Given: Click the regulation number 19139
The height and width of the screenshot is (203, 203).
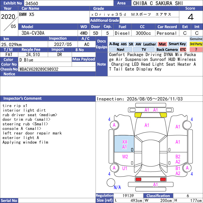Looking at the screenshot, I should click(x=128, y=196).
